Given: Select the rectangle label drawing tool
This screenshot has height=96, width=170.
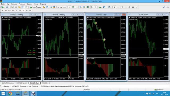Looking at the screenshot, I should coord(133,7).
